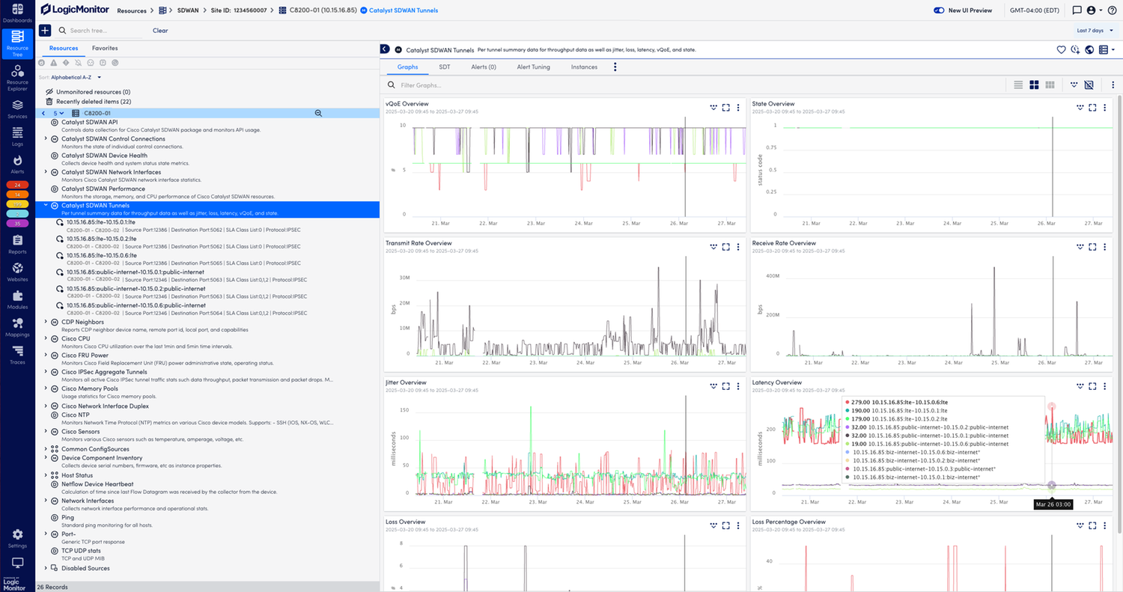Open the Favorites tab
The height and width of the screenshot is (592, 1123).
105,48
